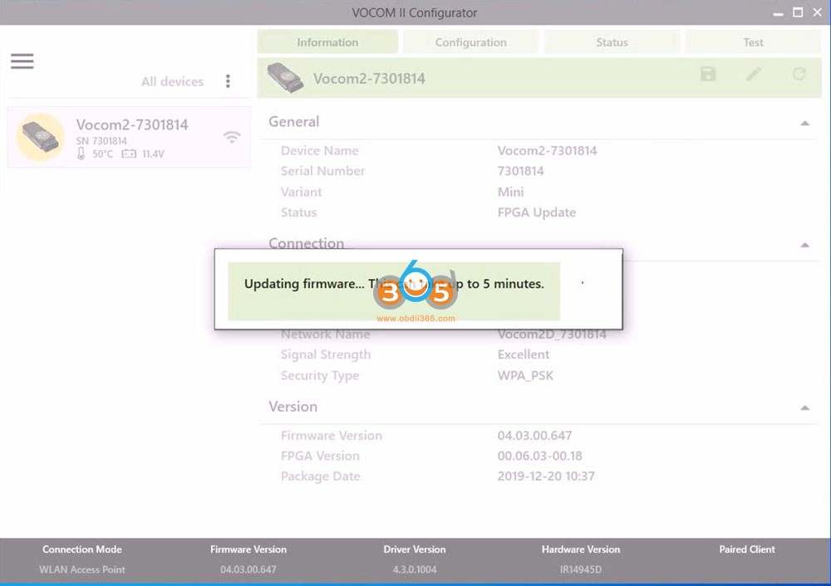Click Device Name value Vocom2-7301814

click(547, 150)
